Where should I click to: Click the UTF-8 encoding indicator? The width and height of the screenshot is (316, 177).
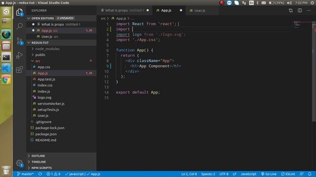point(224,174)
